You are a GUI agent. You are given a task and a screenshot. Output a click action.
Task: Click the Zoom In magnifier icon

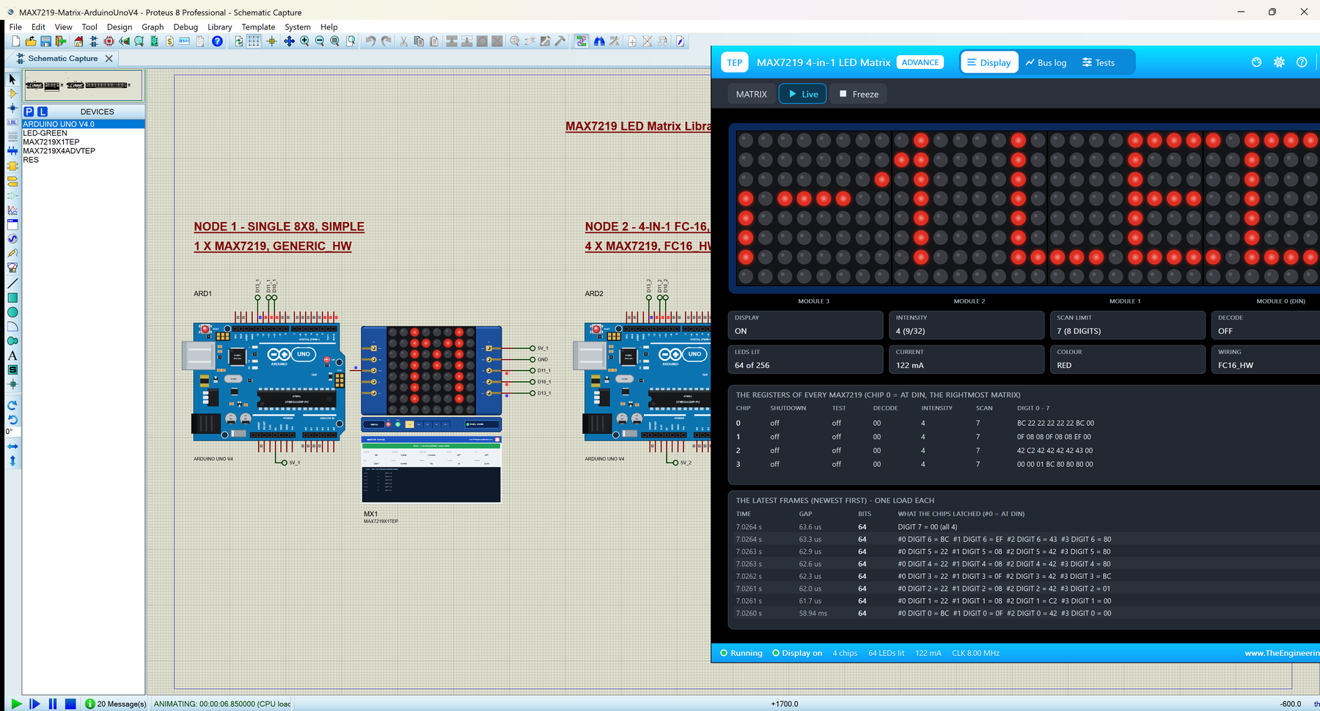coord(304,42)
